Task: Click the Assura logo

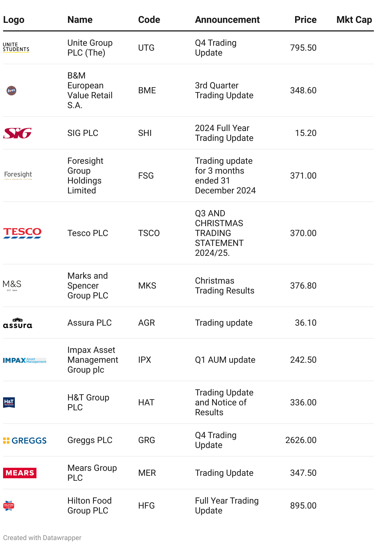Action: pyautogui.click(x=18, y=323)
